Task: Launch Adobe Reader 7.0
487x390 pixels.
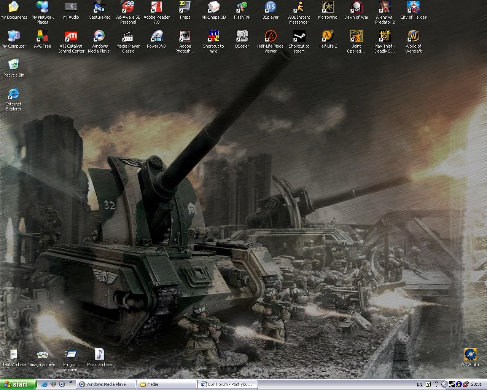Action: (156, 13)
